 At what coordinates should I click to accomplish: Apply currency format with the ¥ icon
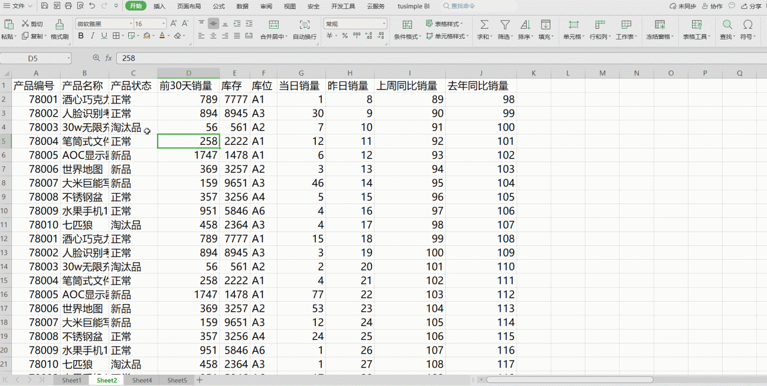(329, 36)
